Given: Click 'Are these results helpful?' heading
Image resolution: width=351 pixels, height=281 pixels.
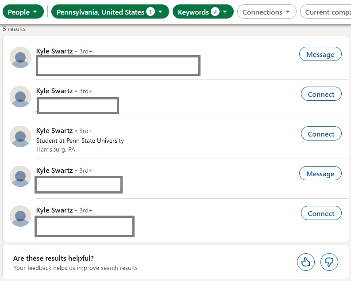Looking at the screenshot, I should pyautogui.click(x=53, y=258).
